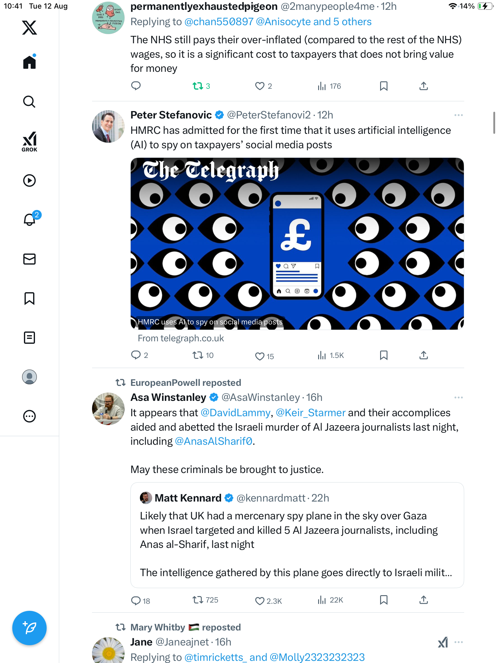The image size is (497, 663).
Task: Open more options on Peter Stefanovic's post
Action: [458, 115]
